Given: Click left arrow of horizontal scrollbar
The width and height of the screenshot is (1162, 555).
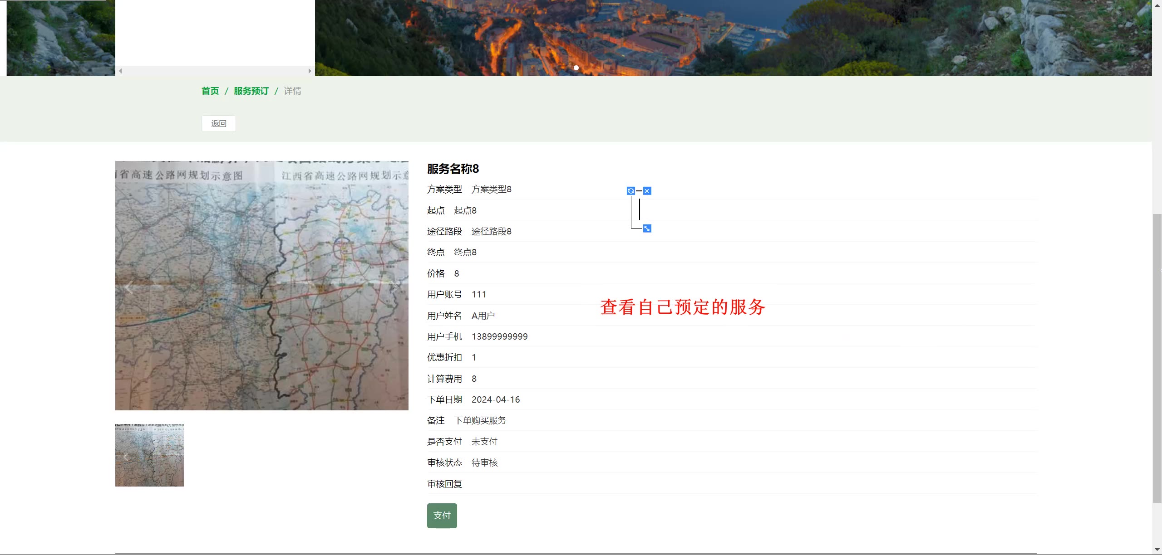Looking at the screenshot, I should pyautogui.click(x=120, y=71).
